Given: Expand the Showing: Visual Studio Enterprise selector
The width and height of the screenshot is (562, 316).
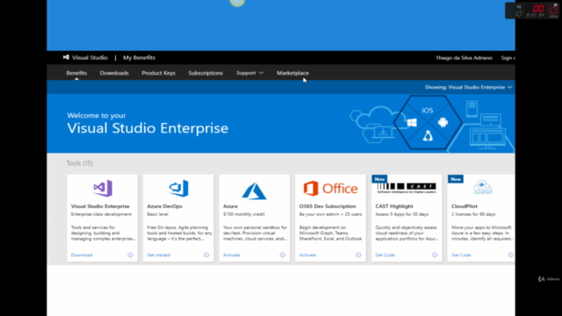Looking at the screenshot, I should (x=468, y=87).
